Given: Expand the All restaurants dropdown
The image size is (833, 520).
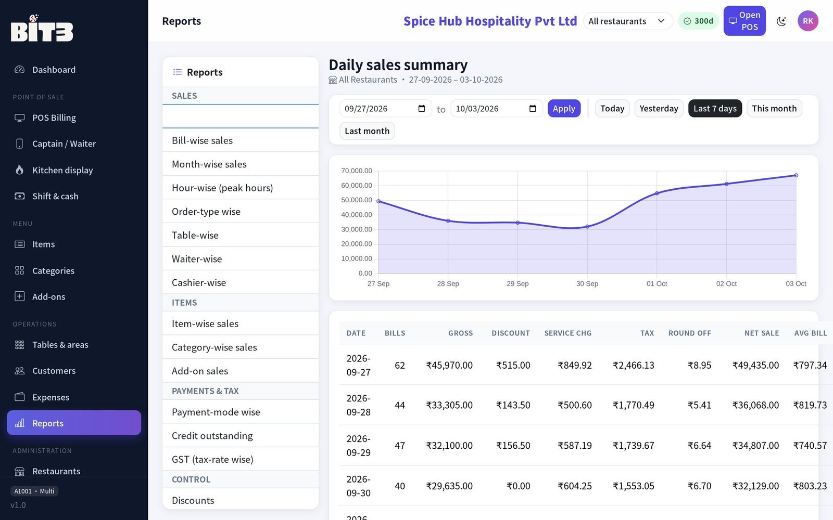Looking at the screenshot, I should tap(628, 21).
